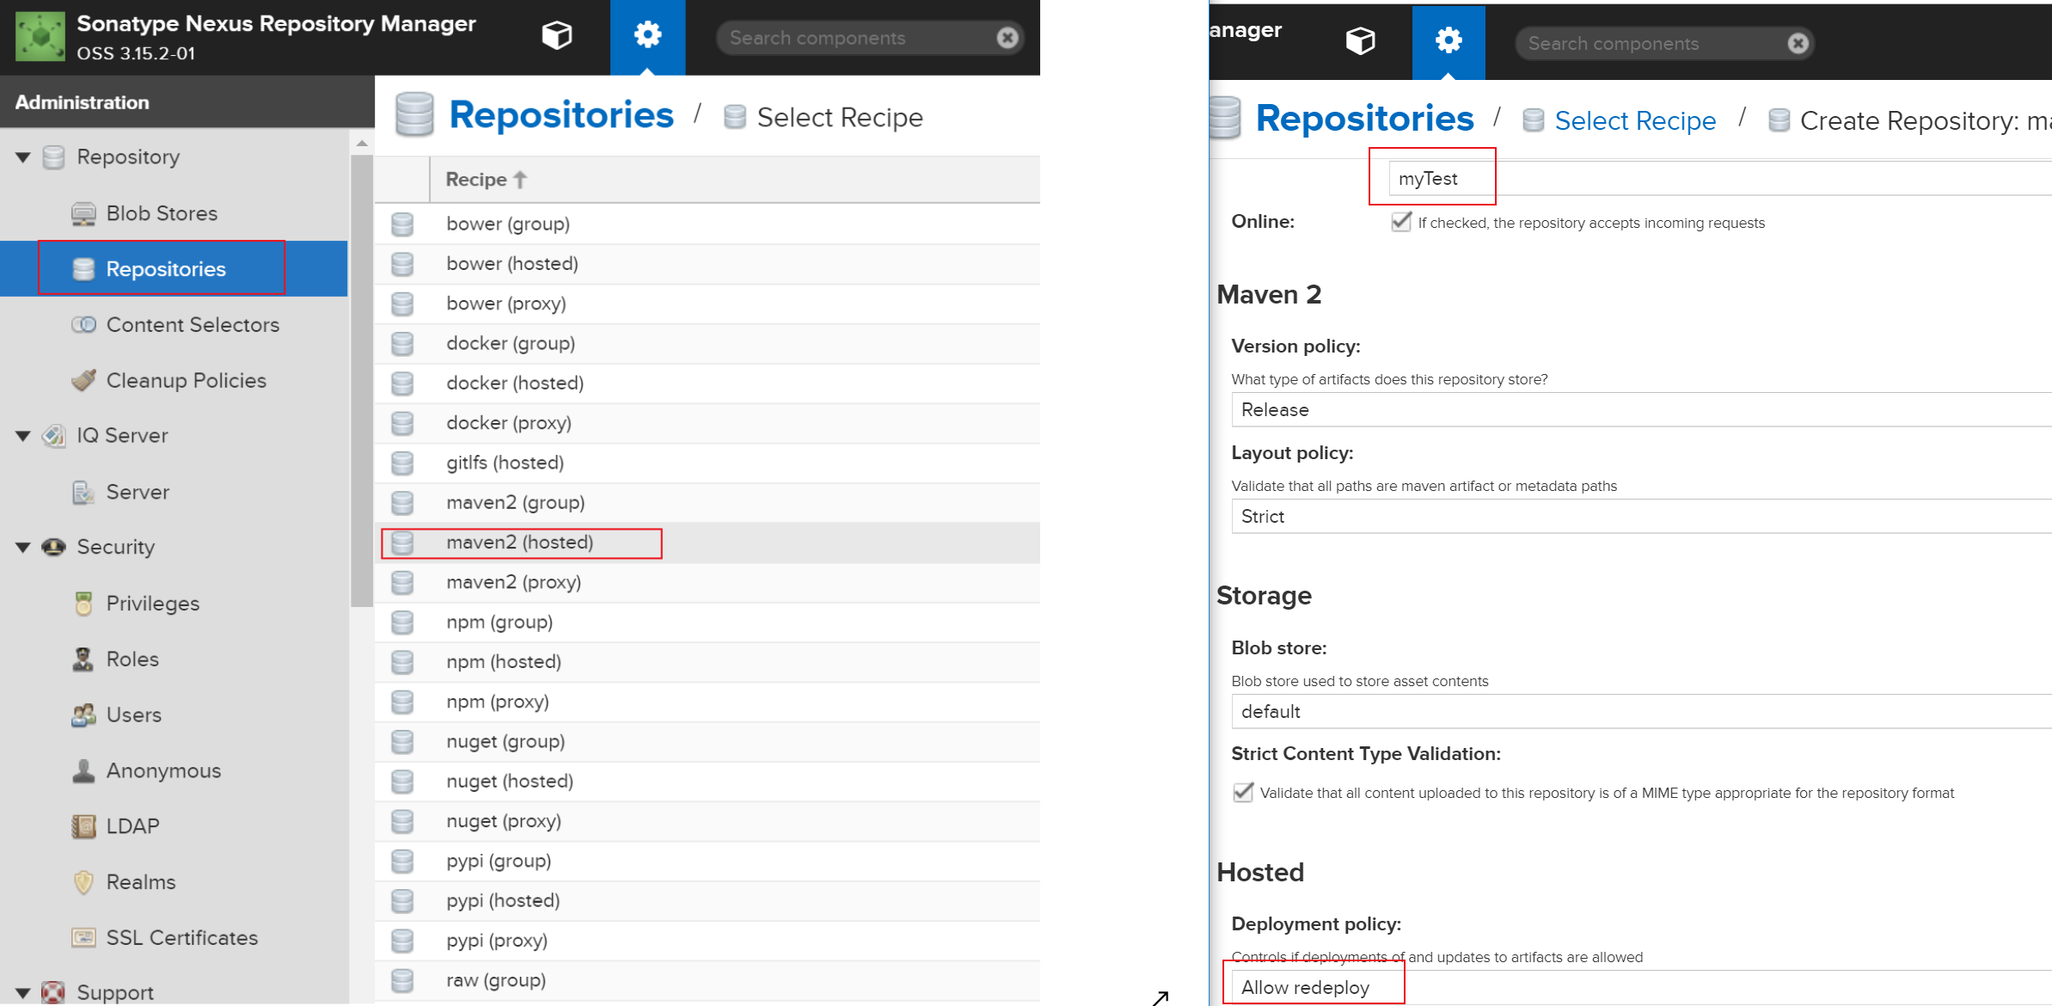Open Roles under Security
This screenshot has width=2052, height=1006.
pos(116,659)
